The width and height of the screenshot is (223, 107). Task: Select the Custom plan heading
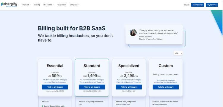pos(166,66)
